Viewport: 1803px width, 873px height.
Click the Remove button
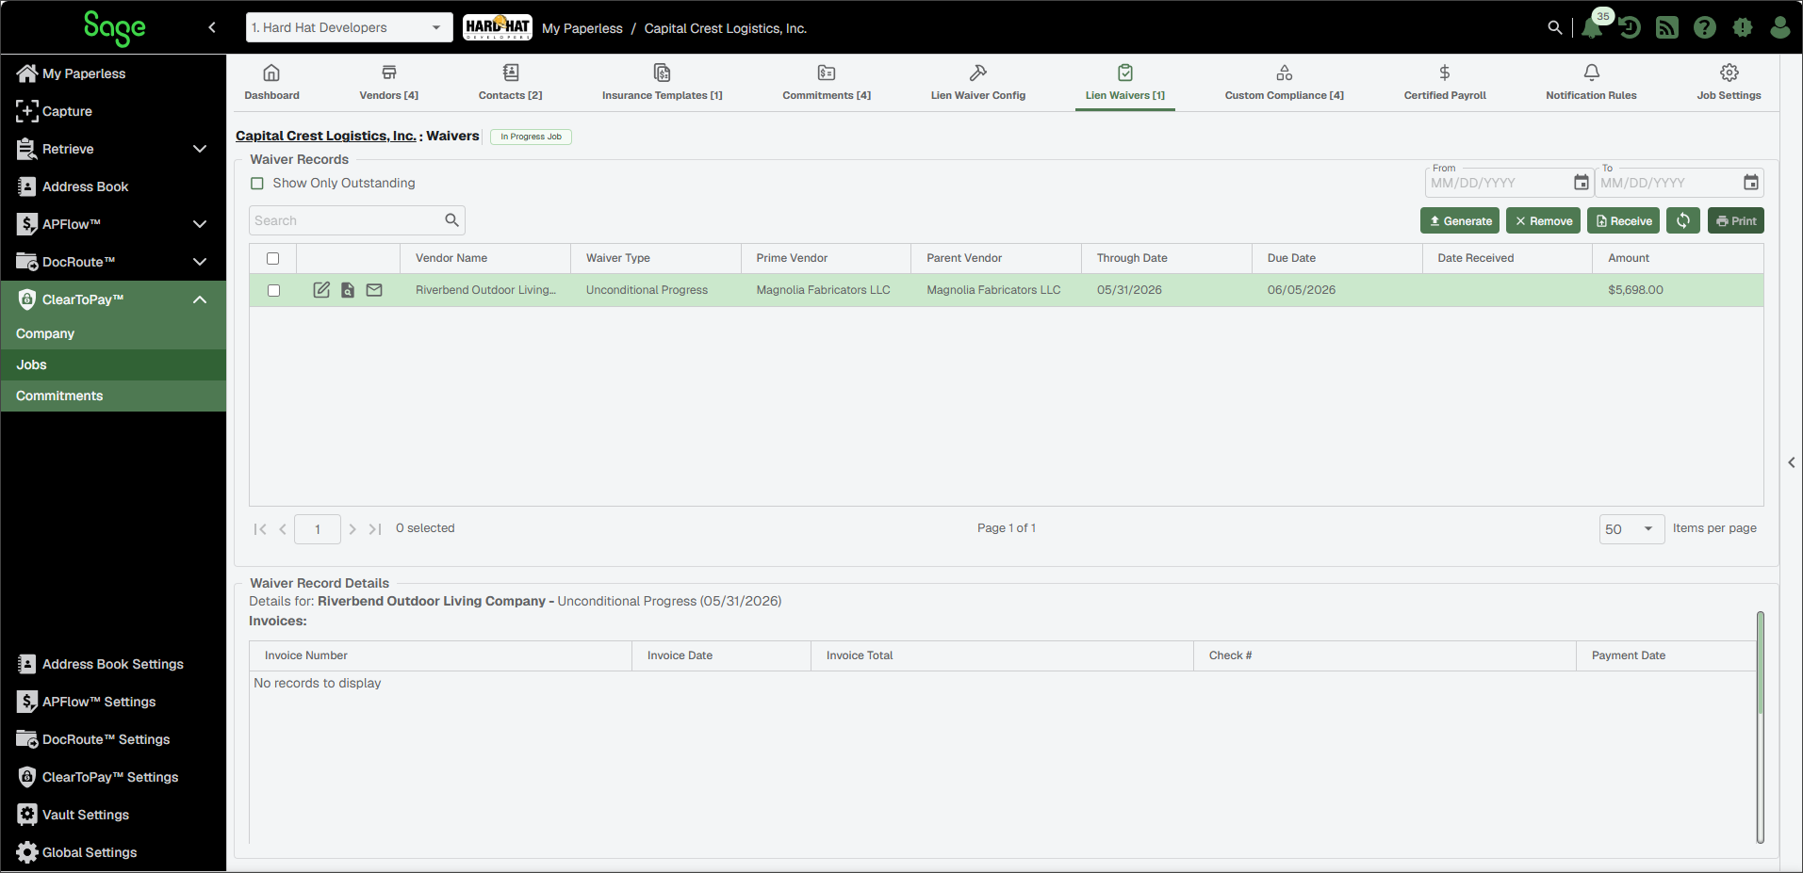click(x=1544, y=220)
